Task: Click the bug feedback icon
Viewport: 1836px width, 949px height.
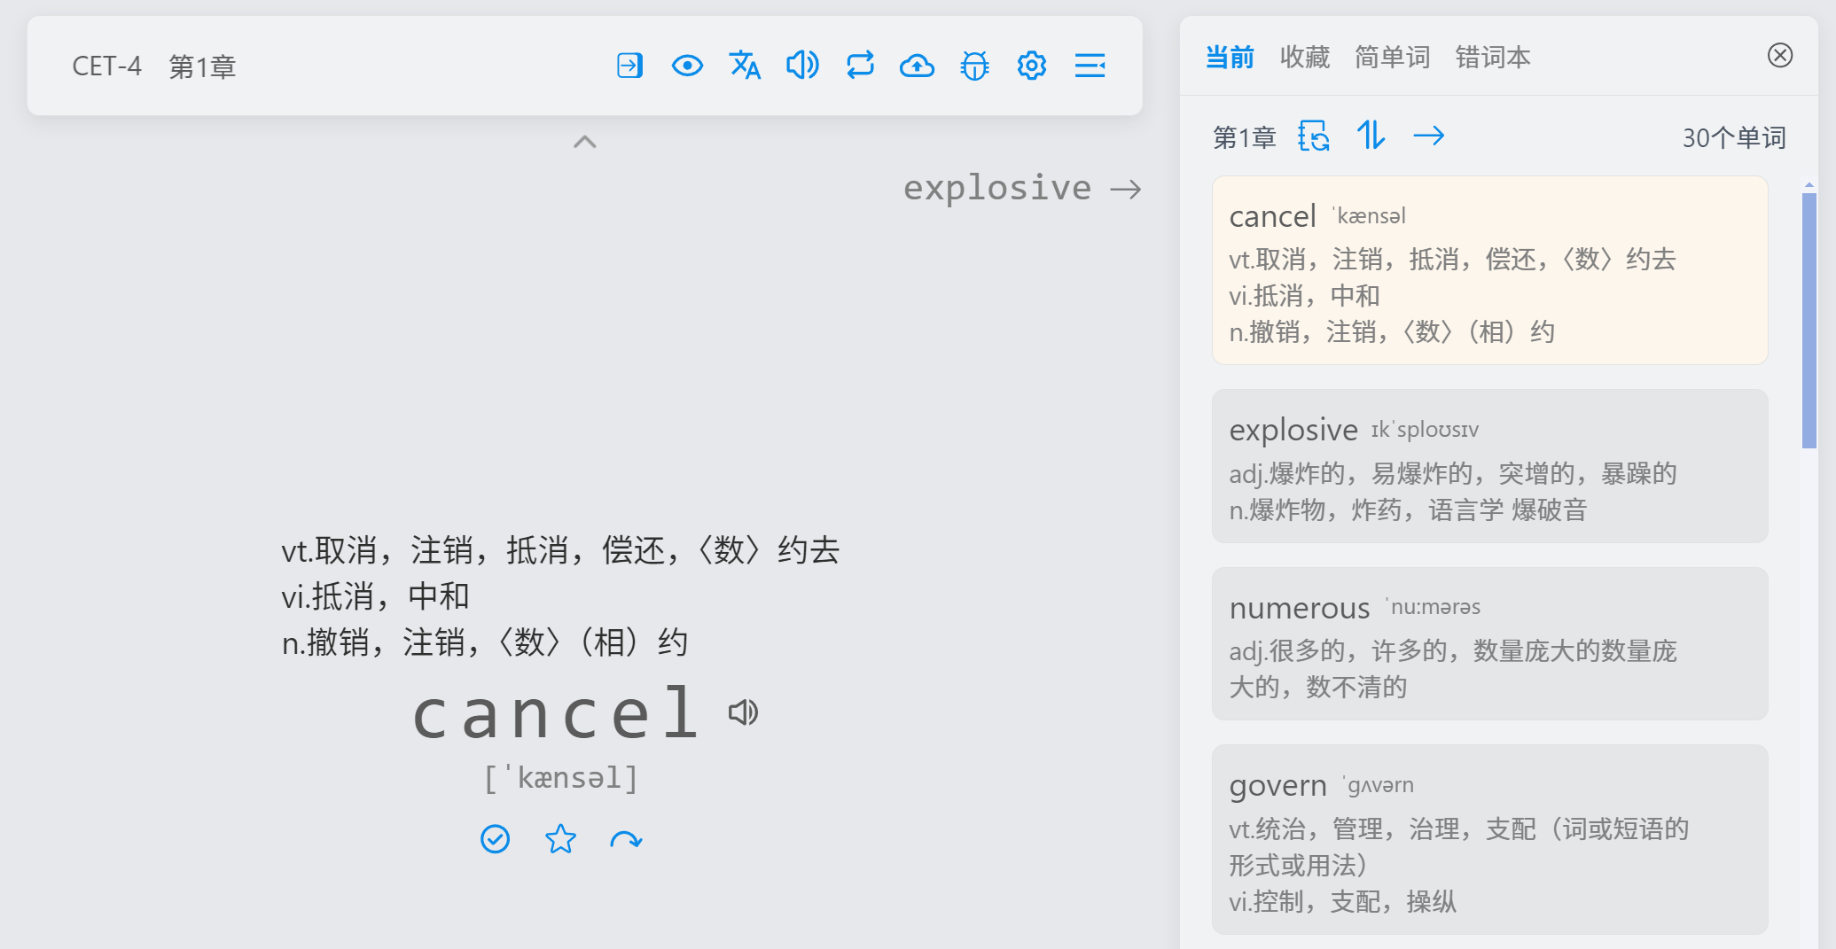Action: (x=974, y=66)
